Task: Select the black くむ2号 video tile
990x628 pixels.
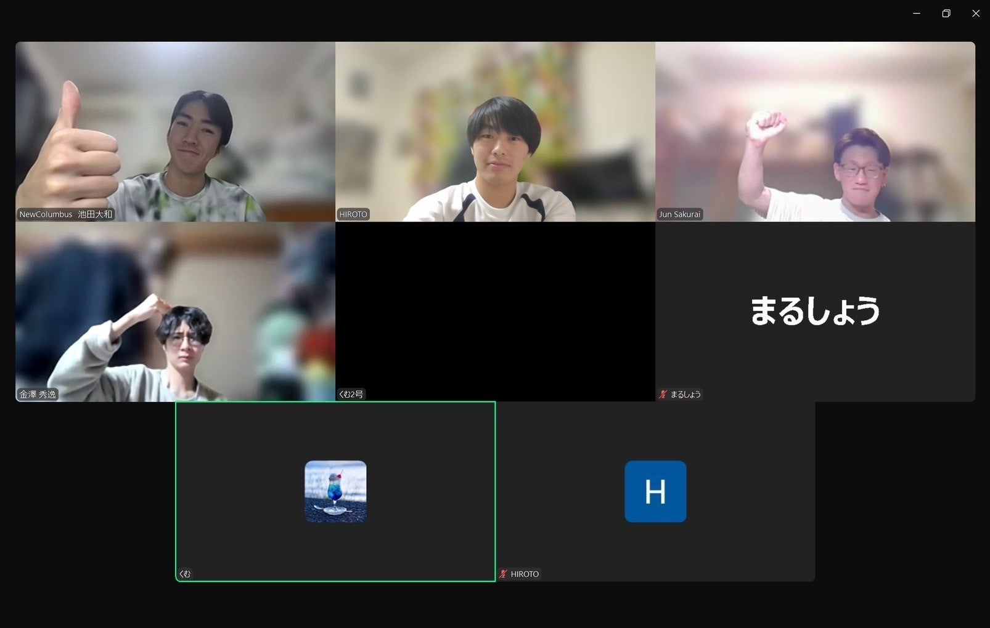Action: pos(495,312)
